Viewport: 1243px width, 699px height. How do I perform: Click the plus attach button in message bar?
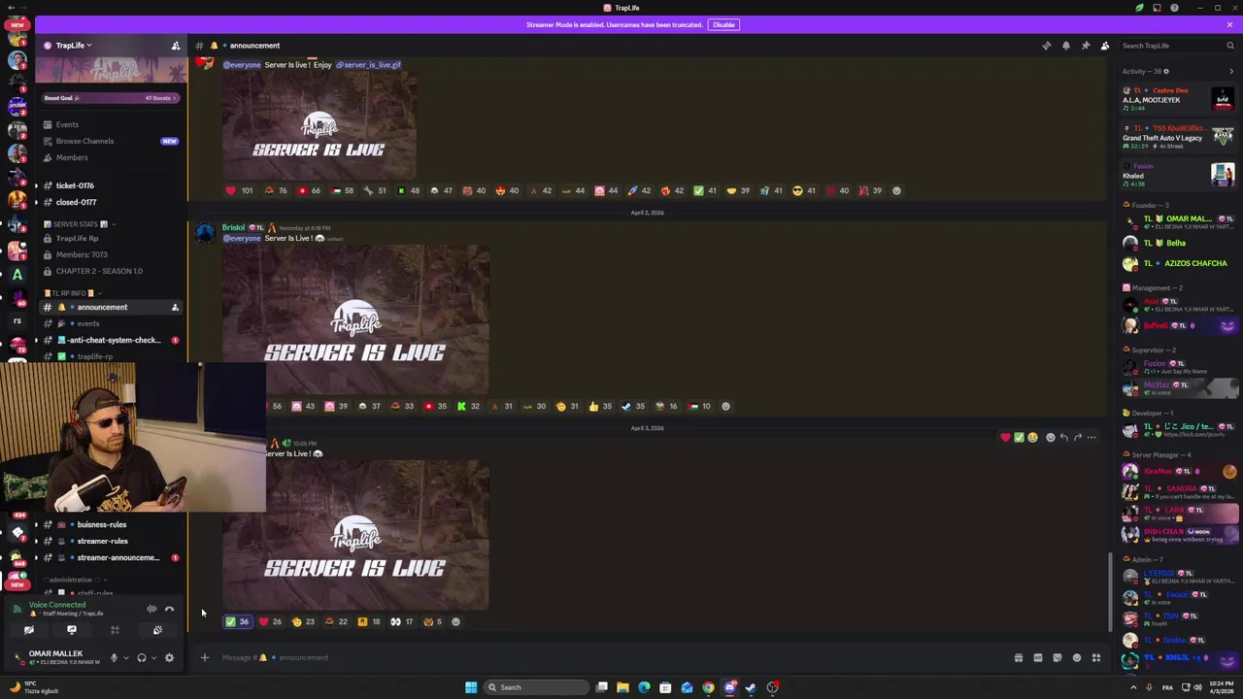[x=205, y=658]
